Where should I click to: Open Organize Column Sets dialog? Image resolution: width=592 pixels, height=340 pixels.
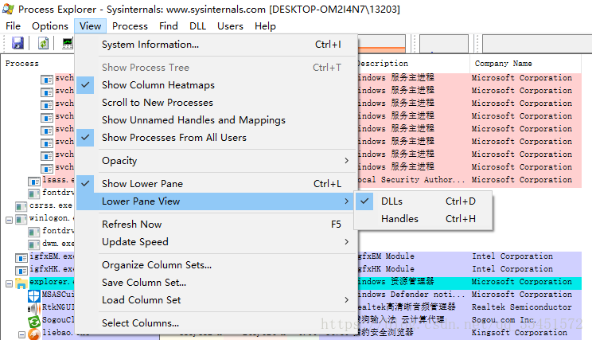[216, 265]
